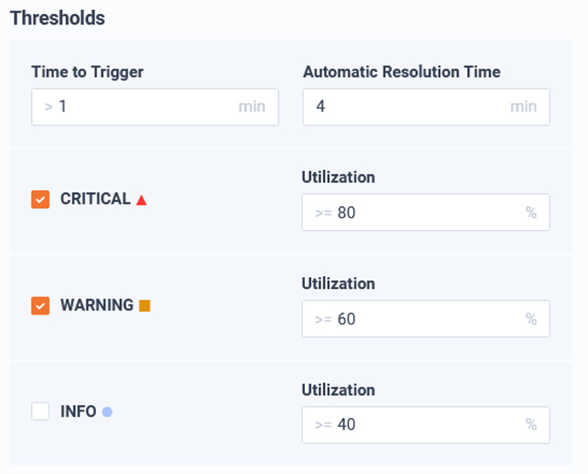Focus the Time to Trigger field
Viewport: 588px width, 474px height.
pyautogui.click(x=155, y=107)
